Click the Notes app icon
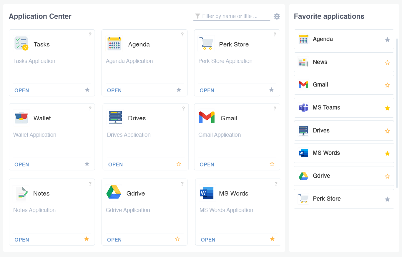The width and height of the screenshot is (402, 257). tap(21, 193)
